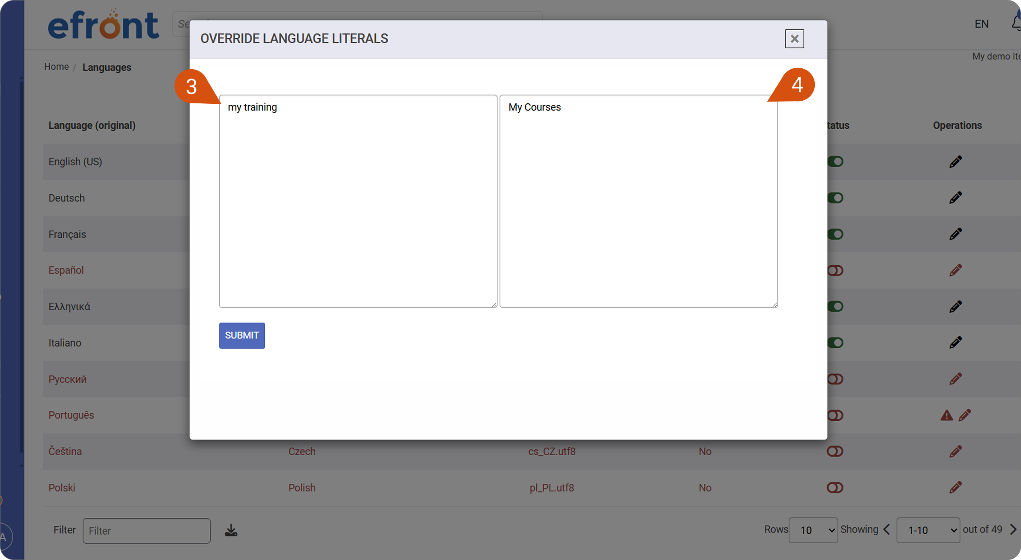Open the 1-10 page range dropdown
The height and width of the screenshot is (560, 1021).
coord(928,530)
